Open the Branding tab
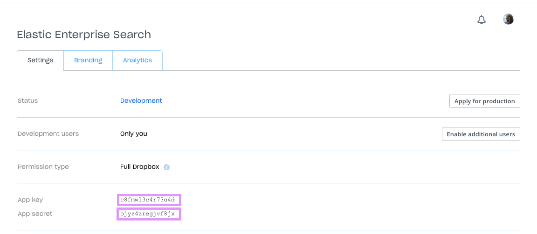537x234 pixels. point(88,60)
